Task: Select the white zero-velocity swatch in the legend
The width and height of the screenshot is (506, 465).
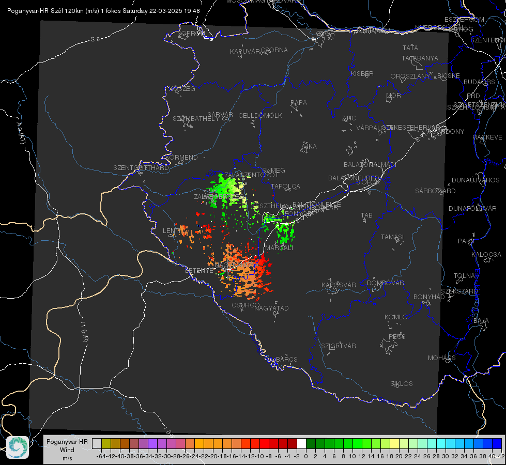Action: tap(301, 443)
